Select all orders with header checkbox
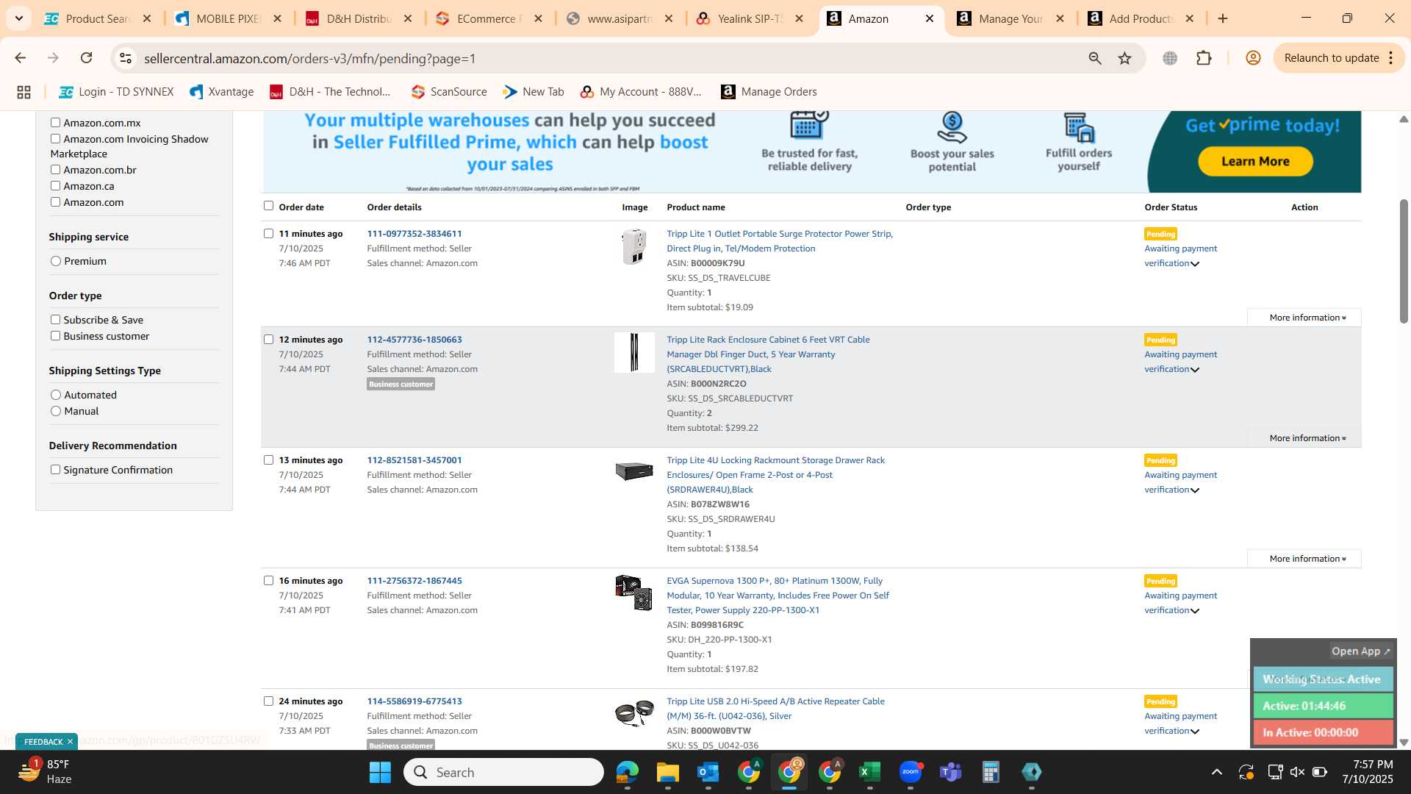Viewport: 1411px width, 794px height. point(268,206)
